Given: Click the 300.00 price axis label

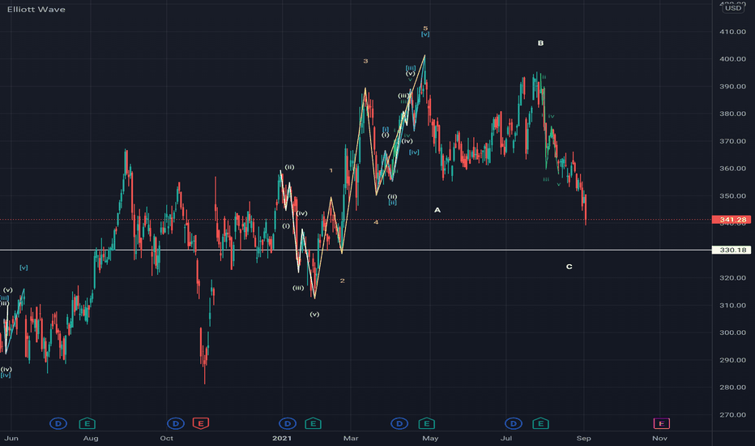Looking at the screenshot, I should 733,332.
